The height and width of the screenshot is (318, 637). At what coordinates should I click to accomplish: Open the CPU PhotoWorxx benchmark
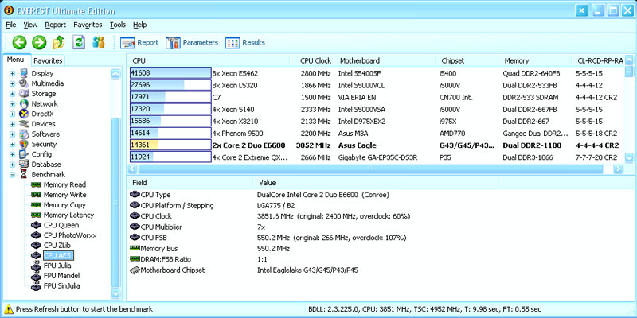click(70, 235)
